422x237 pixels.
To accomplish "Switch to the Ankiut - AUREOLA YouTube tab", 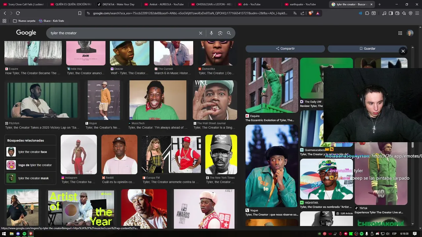I will click(164, 4).
